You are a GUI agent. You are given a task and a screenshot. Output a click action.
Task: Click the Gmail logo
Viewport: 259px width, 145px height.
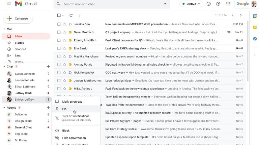pos(26,4)
